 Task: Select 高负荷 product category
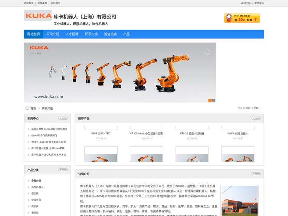[35, 206]
